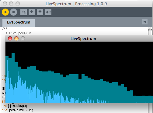153x113 pixels.
Task: Click the opening comment '/**' line
Action: tap(5, 29)
